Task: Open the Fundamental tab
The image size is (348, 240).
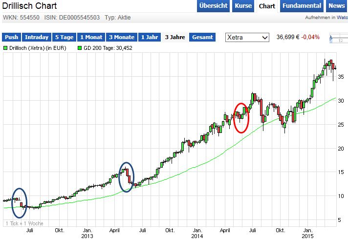Action: pos(302,6)
